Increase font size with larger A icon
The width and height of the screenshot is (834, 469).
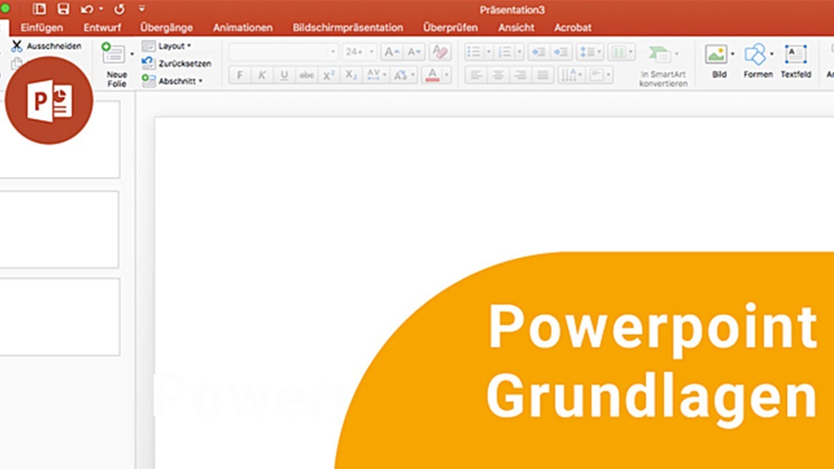click(x=392, y=52)
